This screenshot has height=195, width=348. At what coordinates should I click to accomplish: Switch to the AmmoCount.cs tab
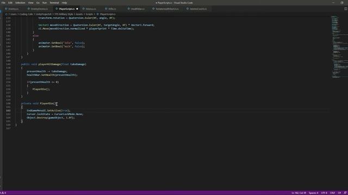coord(198,9)
